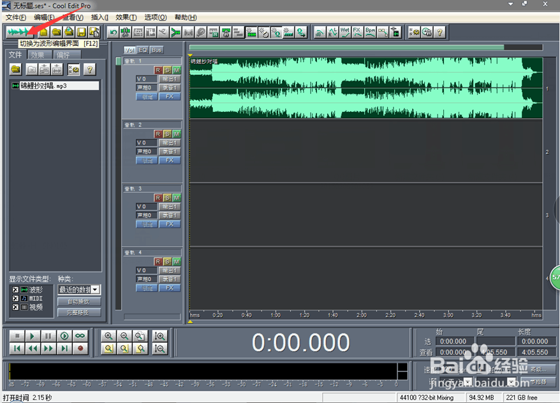This screenshot has height=403, width=560.
Task: Click the 完整路径 button
Action: tap(79, 312)
